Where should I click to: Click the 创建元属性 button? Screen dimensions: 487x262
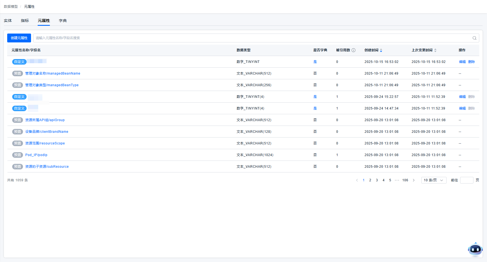pos(19,38)
